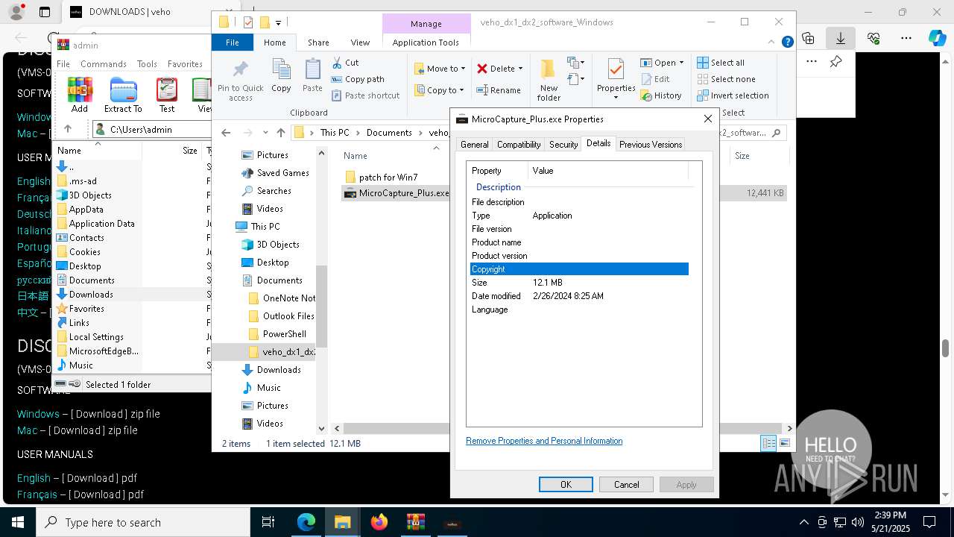
Task: Click Select all in ribbon
Action: 721,63
